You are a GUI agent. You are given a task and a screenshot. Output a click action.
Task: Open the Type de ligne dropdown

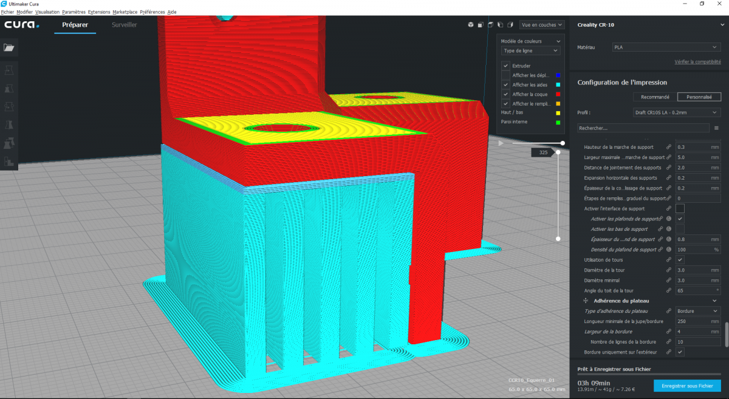coord(531,51)
